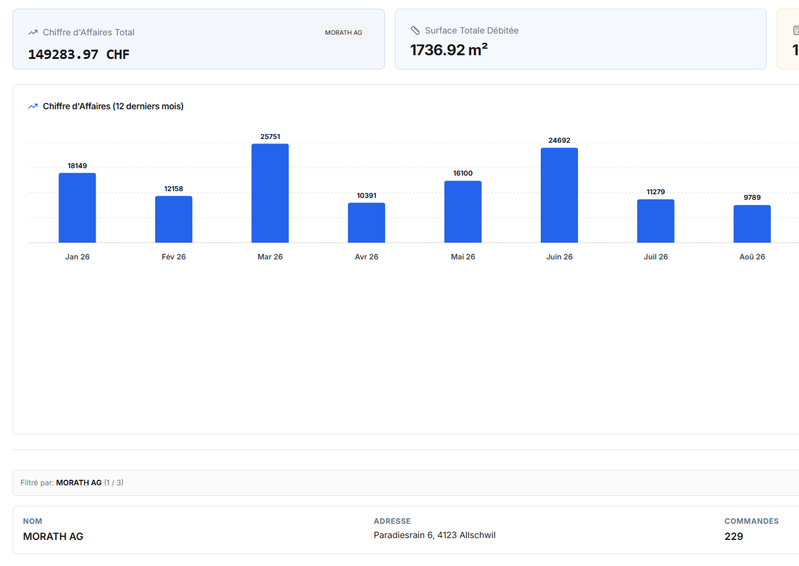The width and height of the screenshot is (799, 566).
Task: Select the Jan 26 bar valued 18149
Action: click(x=78, y=208)
